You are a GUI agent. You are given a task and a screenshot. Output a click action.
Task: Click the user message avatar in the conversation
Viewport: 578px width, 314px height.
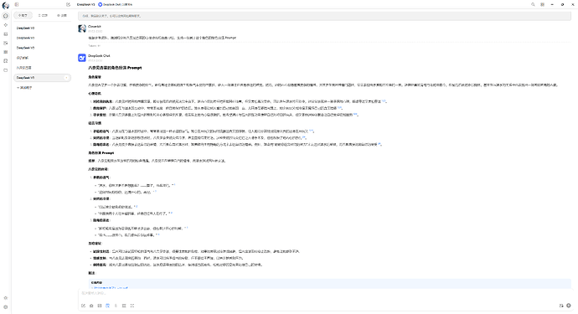82,28
